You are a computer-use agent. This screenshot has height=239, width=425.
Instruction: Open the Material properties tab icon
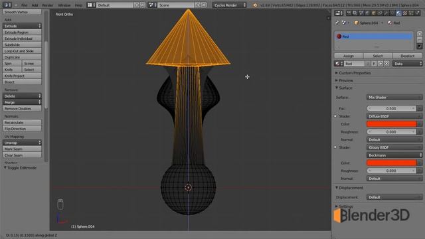pos(398,13)
